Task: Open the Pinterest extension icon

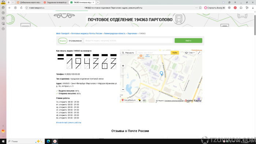Action: click(235, 8)
